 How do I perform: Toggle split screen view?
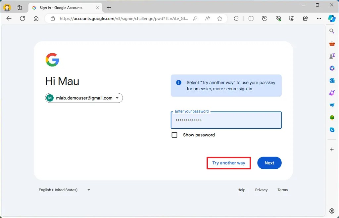(x=251, y=19)
